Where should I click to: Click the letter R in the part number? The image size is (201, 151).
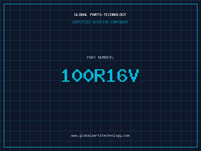100,75
